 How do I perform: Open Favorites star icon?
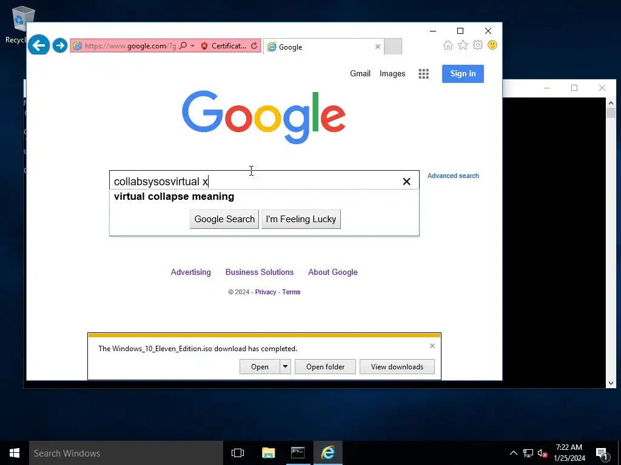463,45
